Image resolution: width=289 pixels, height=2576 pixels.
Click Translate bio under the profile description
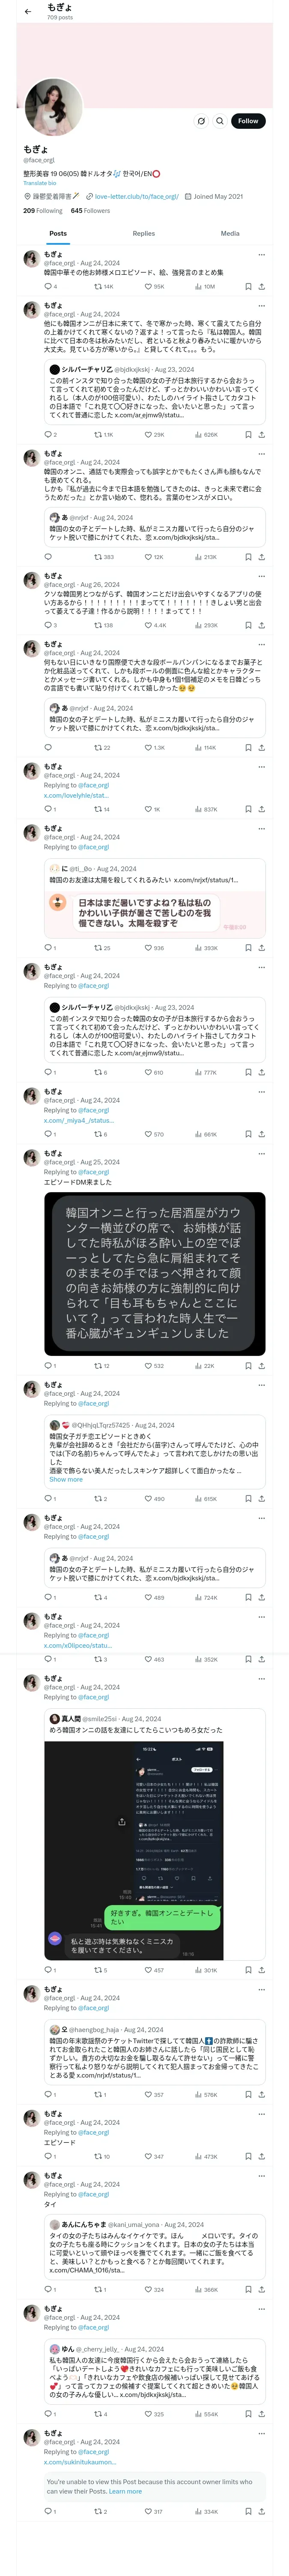coord(40,183)
